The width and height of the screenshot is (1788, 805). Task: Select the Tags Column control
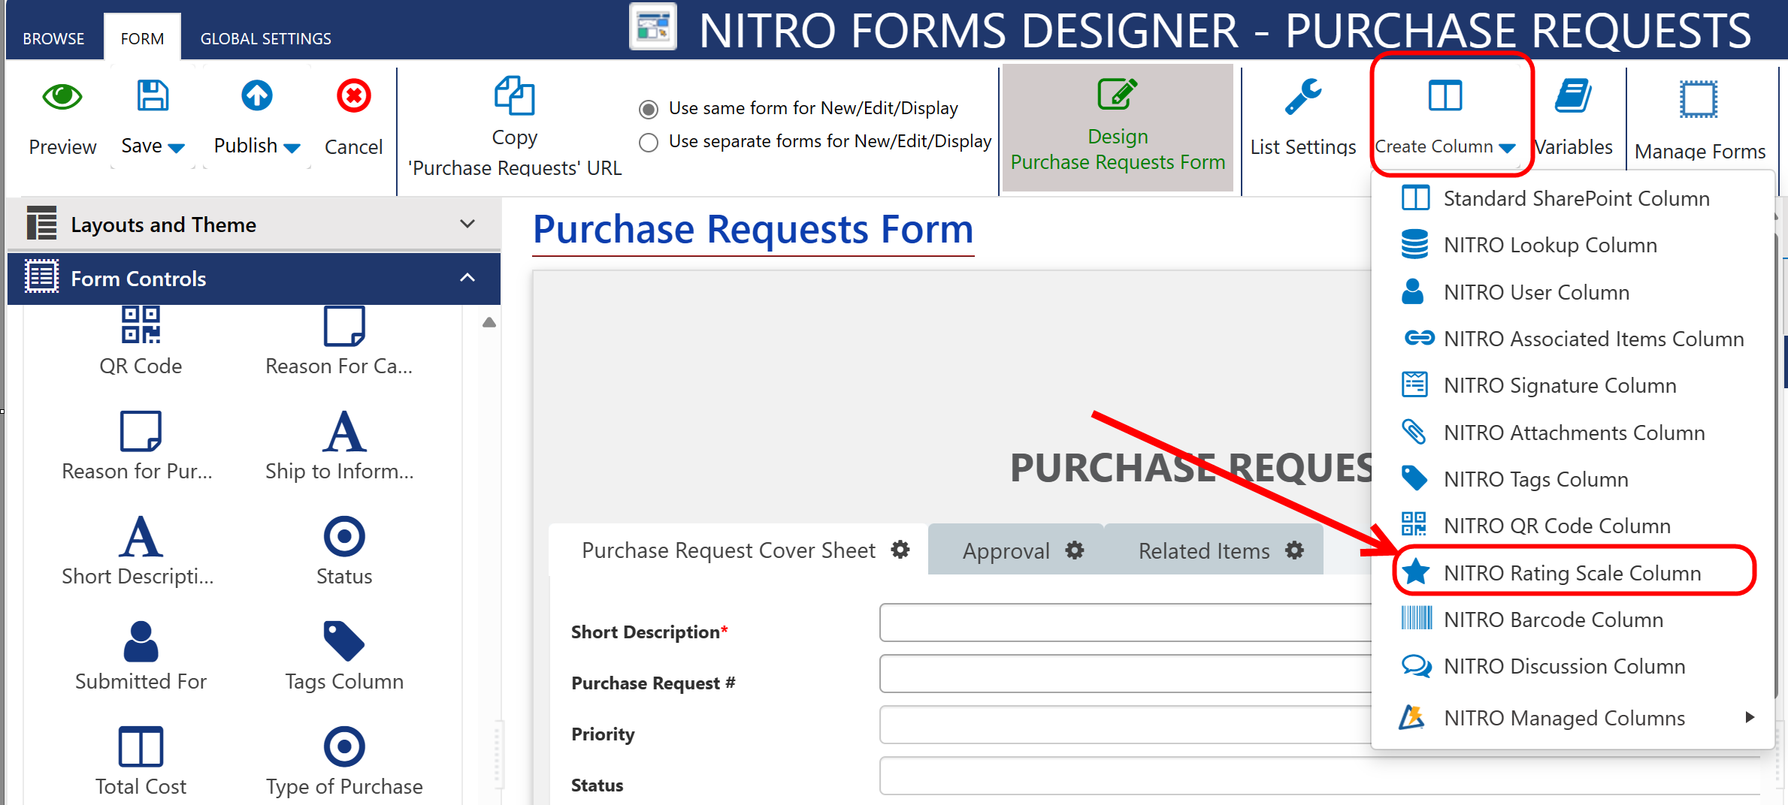[344, 656]
